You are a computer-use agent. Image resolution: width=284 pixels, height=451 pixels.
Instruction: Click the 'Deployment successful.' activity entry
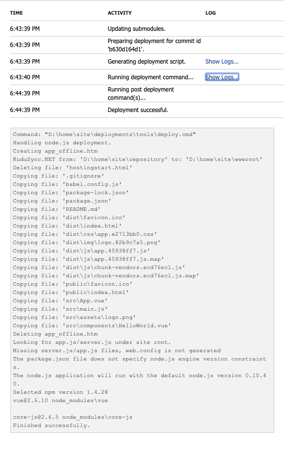click(x=138, y=110)
